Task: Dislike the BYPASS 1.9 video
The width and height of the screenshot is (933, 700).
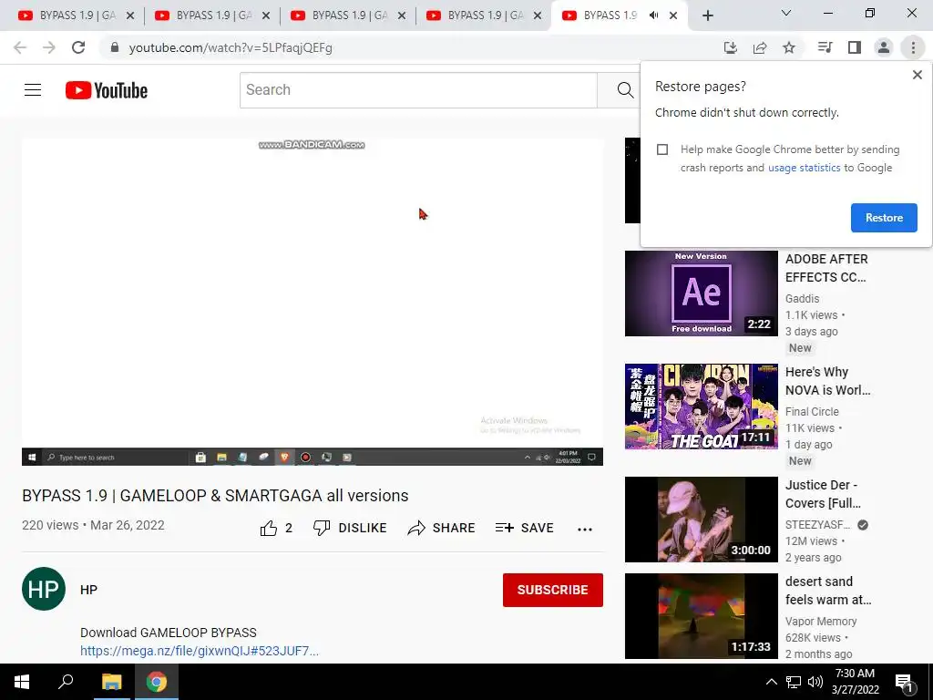Action: 350,528
